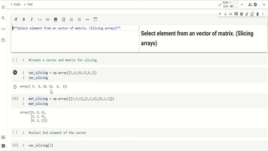Open the terminal icon at sidebar bottom
The image size is (268, 151).
point(3,146)
